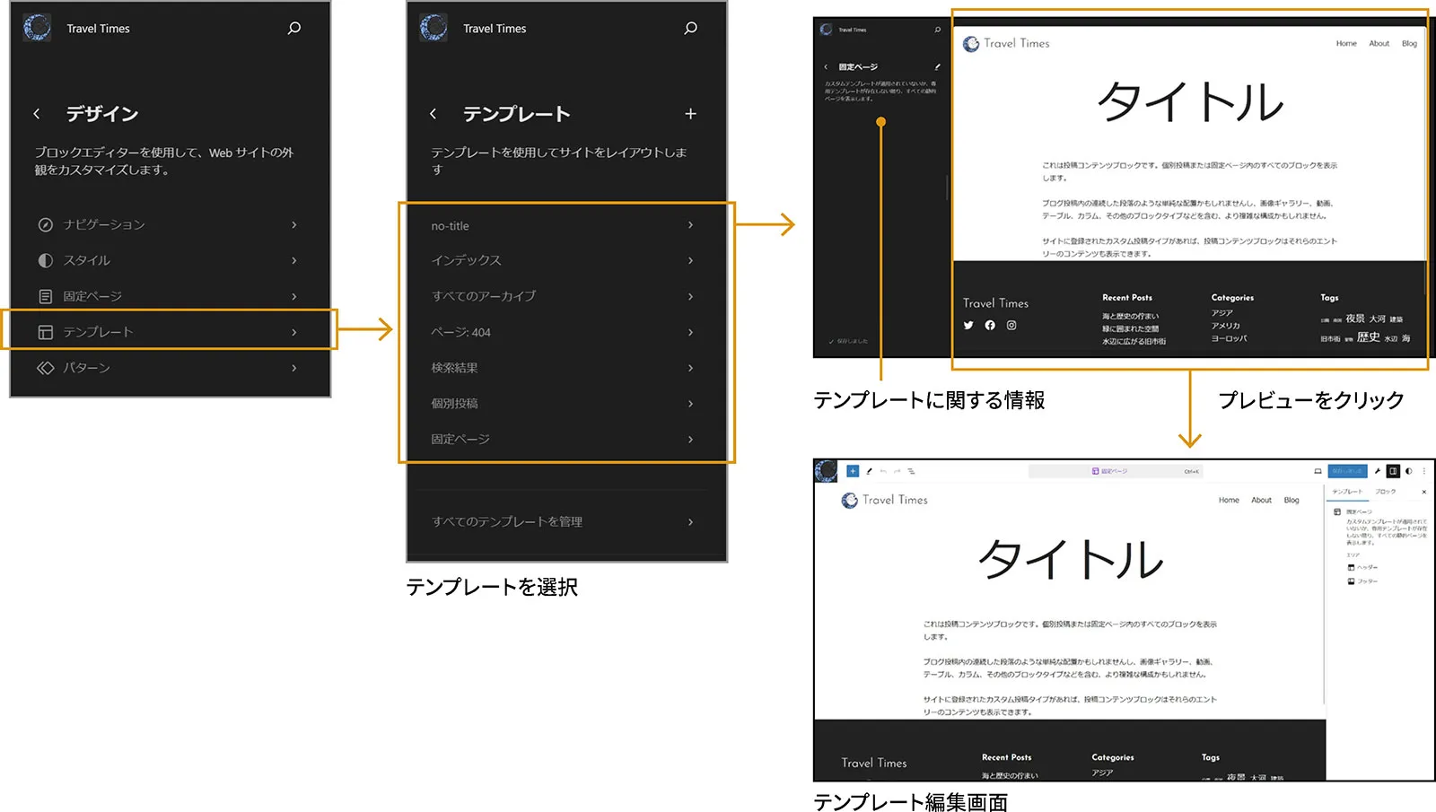
Task: Click the すべてのテンプレートを管理 link
Action: pos(509,521)
